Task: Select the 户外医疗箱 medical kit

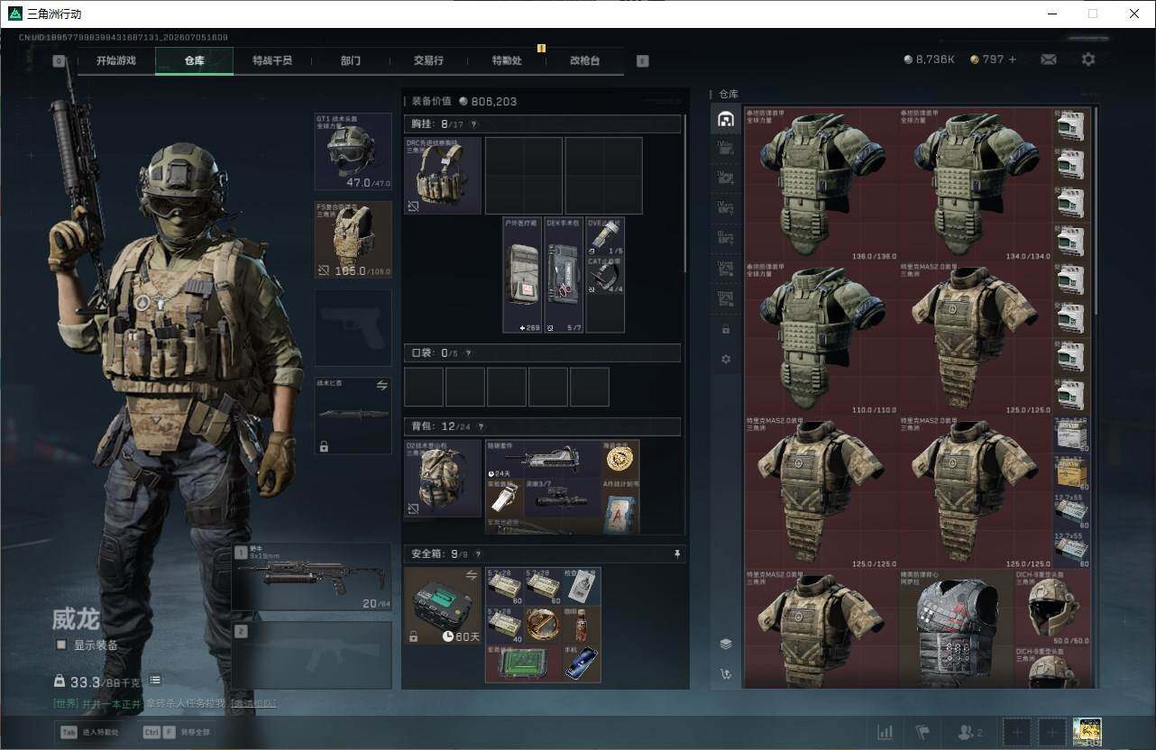Action: pyautogui.click(x=523, y=275)
